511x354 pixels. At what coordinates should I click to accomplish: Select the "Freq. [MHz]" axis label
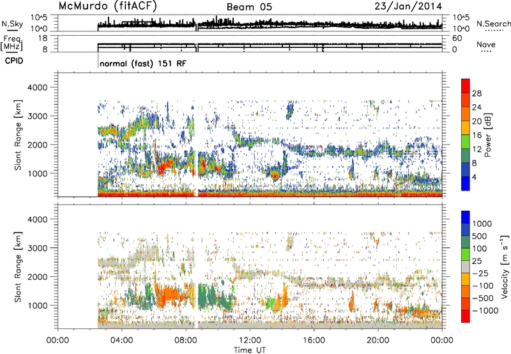pos(11,43)
